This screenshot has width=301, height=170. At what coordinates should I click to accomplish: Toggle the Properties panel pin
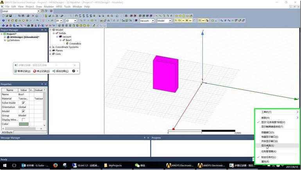[42, 84]
